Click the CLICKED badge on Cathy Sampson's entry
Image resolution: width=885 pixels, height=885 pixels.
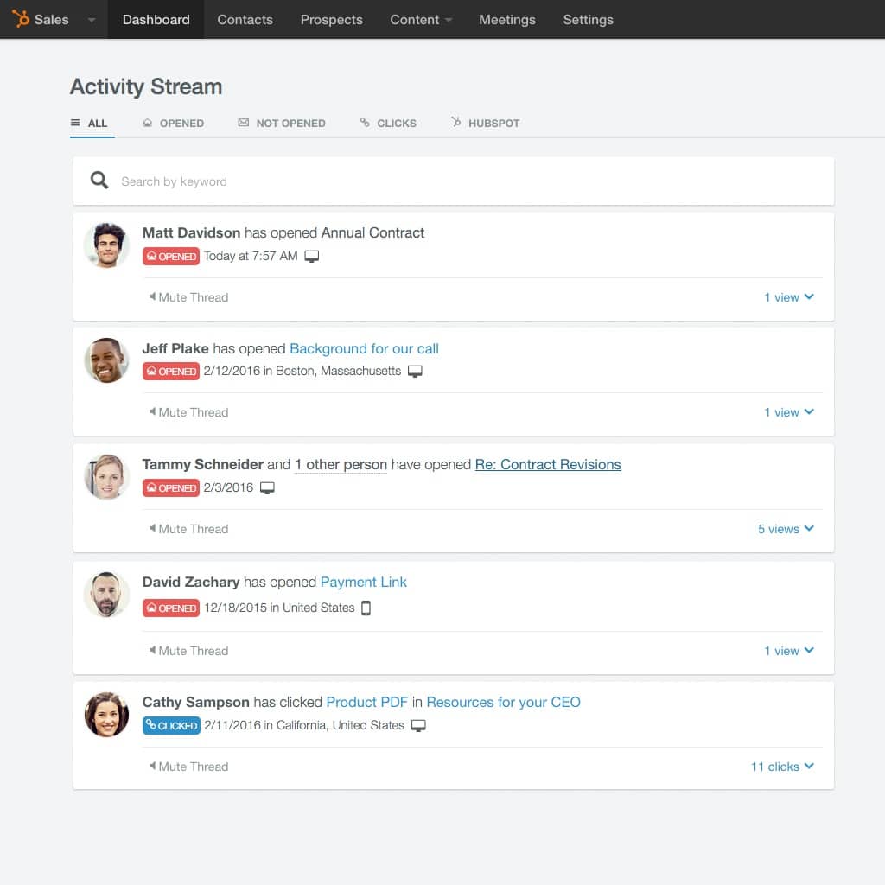click(170, 725)
